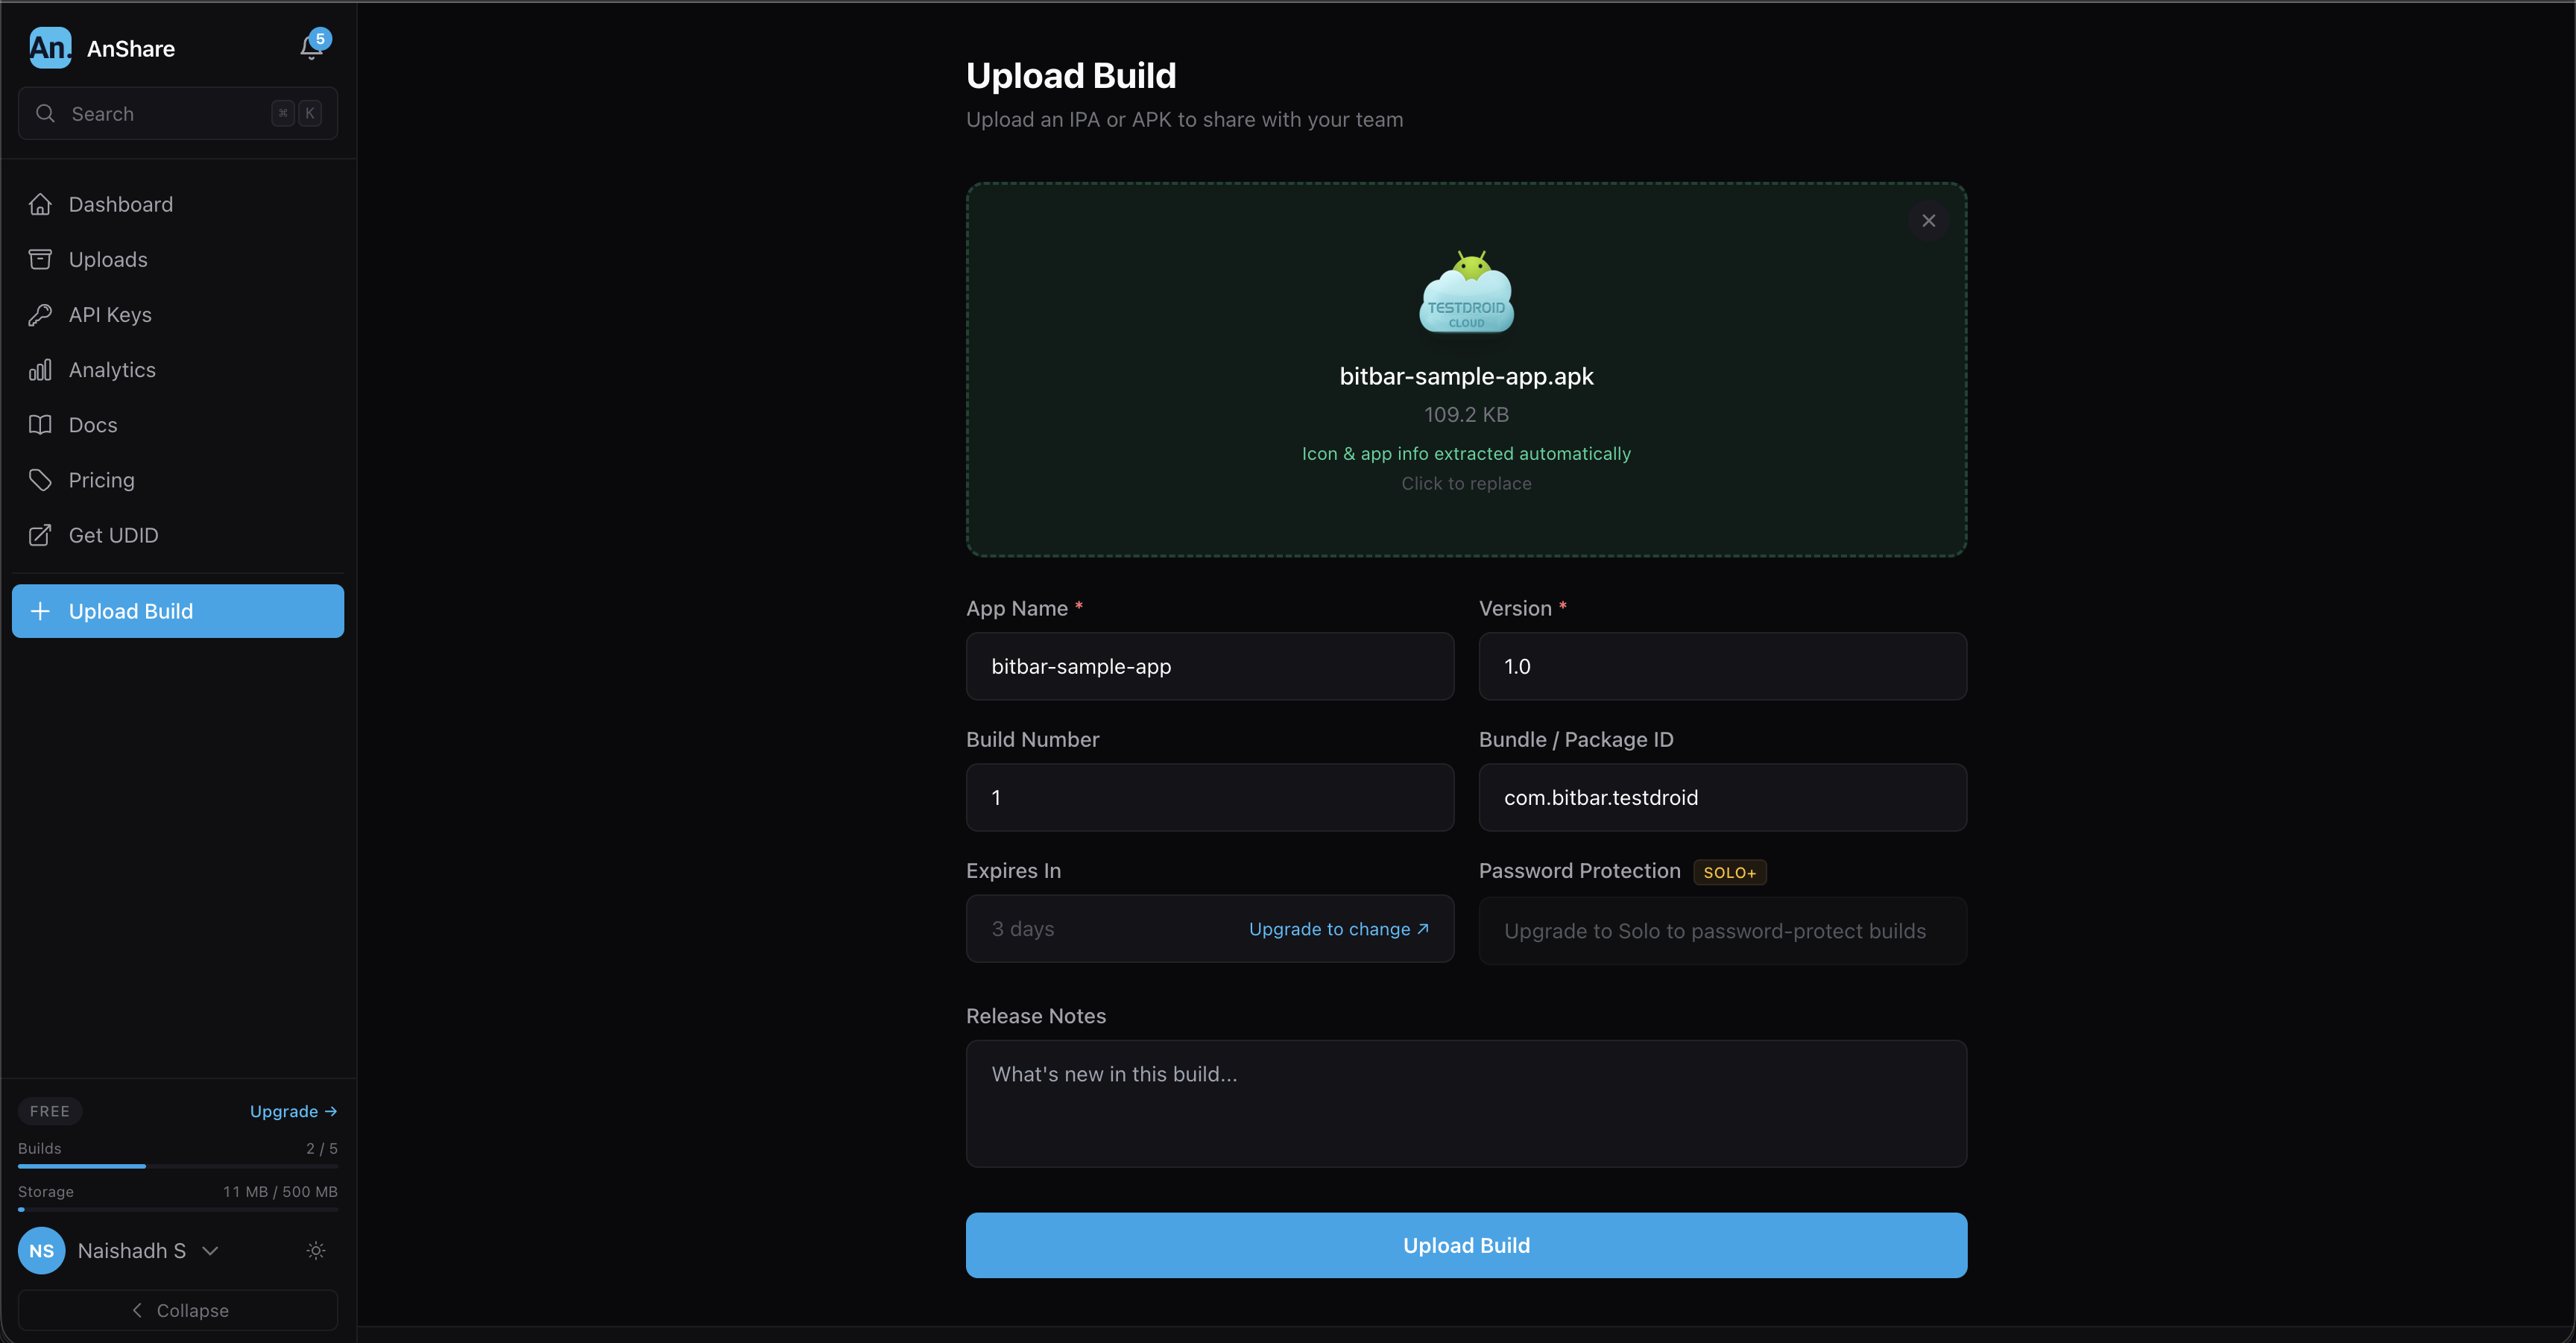Submit with the bottom Upload Build button
The height and width of the screenshot is (1343, 2576).
[1466, 1245]
